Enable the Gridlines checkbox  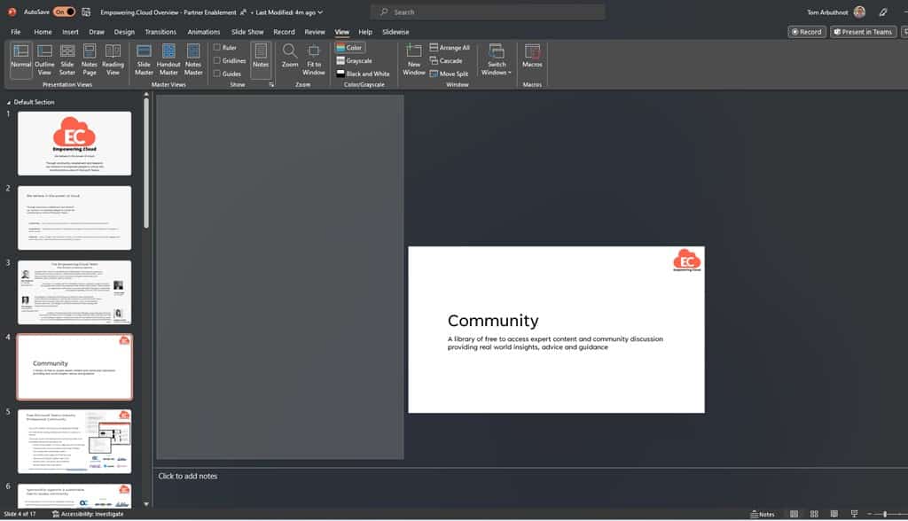click(217, 61)
